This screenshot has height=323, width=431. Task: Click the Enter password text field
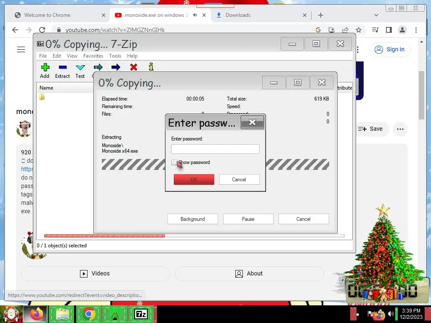(215, 149)
